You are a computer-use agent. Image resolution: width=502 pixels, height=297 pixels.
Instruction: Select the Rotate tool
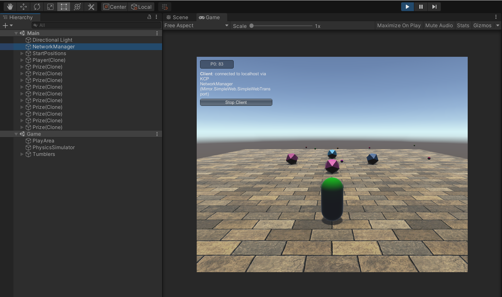(x=37, y=6)
